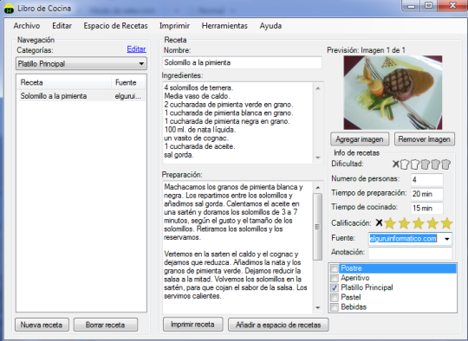Viewport: 468px width, 341px height.
Task: Click the recipe preview image
Action: pyautogui.click(x=393, y=93)
